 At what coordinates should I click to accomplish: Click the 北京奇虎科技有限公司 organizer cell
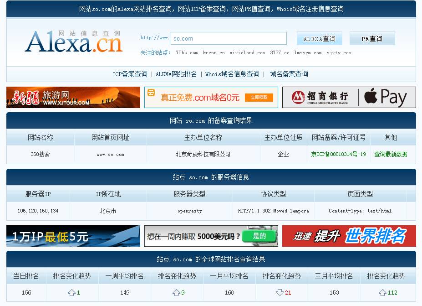click(203, 155)
